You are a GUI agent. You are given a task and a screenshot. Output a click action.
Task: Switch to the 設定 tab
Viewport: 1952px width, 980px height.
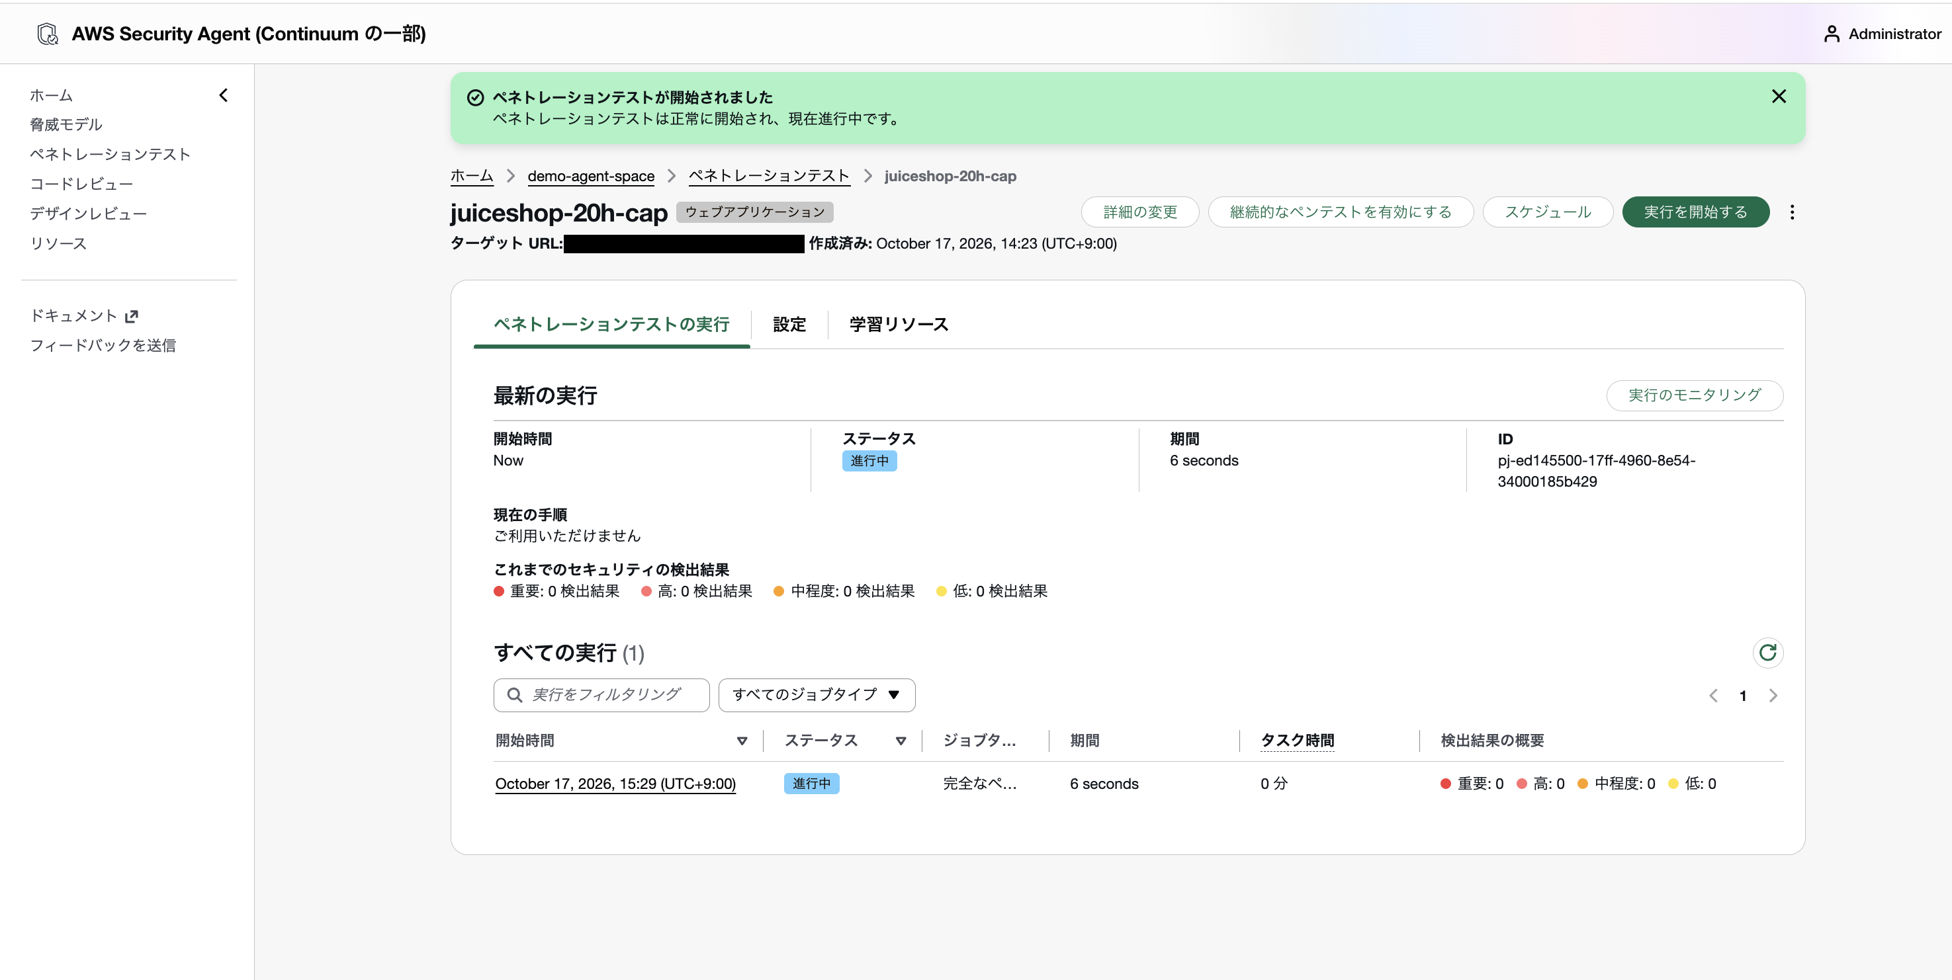click(x=789, y=325)
